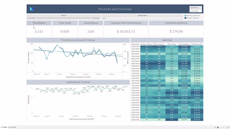Viewport: 230px width, 129px height.
Task: Click the 2,89 first data label on Leads/Moves line
Action: pos(37,89)
